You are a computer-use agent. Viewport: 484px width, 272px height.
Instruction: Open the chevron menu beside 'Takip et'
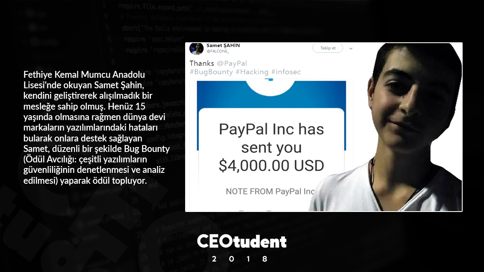coord(350,48)
